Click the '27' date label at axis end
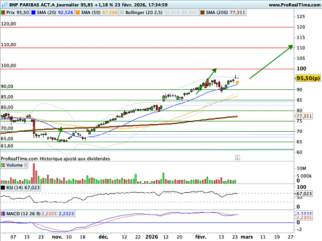This screenshot has width=322, height=241. click(x=290, y=237)
